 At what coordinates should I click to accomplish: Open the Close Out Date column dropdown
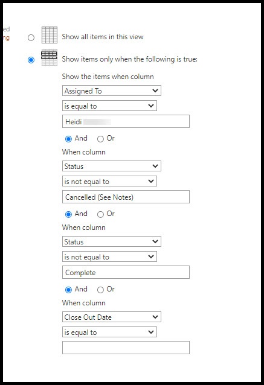click(112, 317)
